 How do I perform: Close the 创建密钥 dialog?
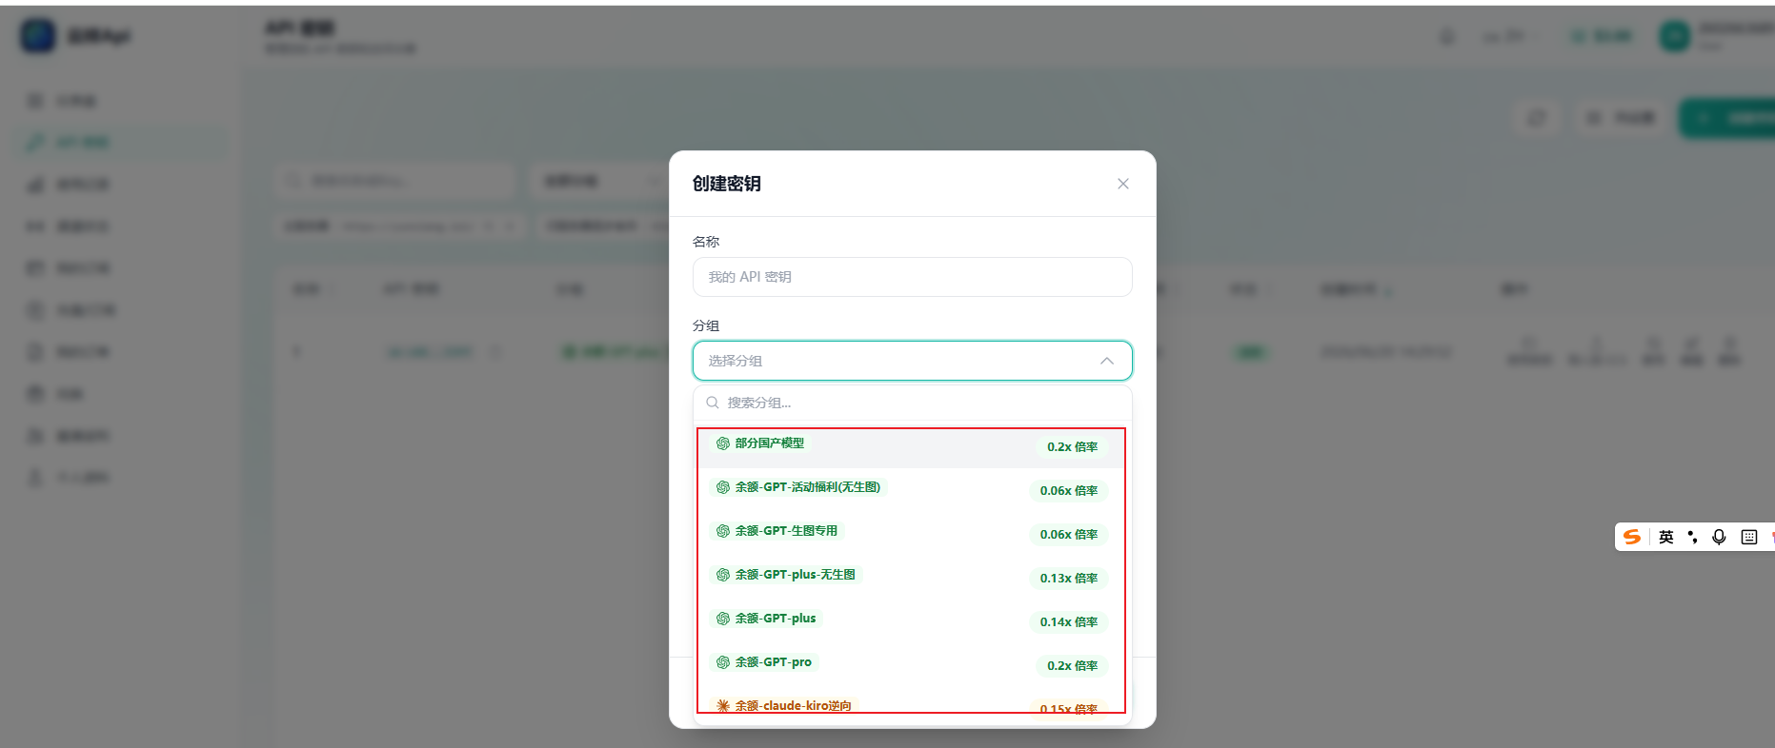pos(1123,184)
